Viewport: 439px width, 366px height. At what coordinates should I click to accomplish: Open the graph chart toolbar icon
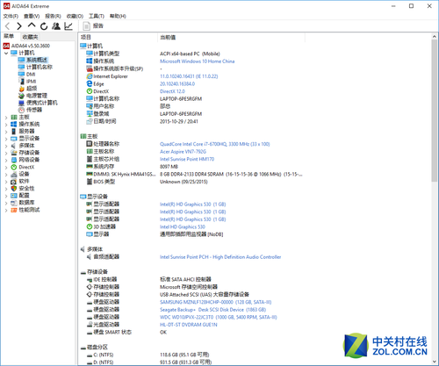68,26
